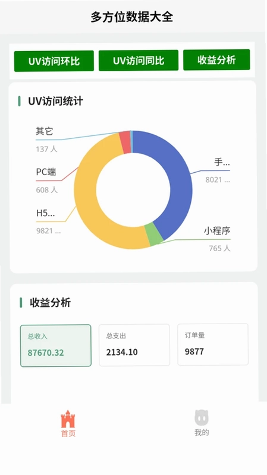Click the 9821 ... value
The height and width of the screenshot is (475, 267).
pyautogui.click(x=49, y=231)
